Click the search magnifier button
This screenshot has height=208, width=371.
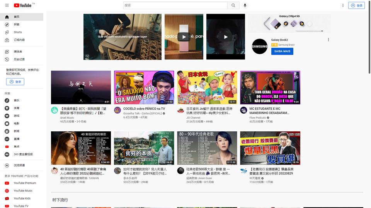click(x=233, y=5)
